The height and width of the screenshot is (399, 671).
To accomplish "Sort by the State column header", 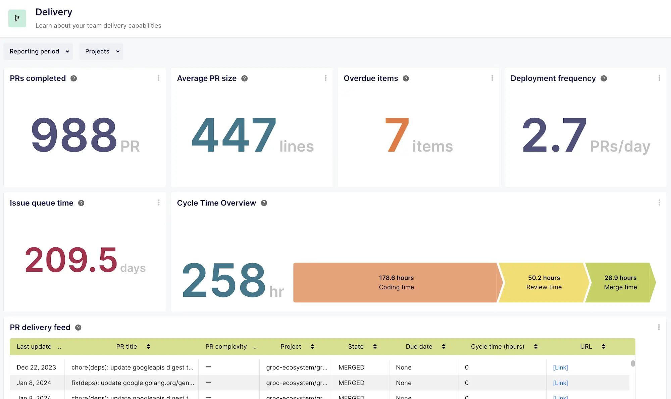I will pyautogui.click(x=375, y=346).
